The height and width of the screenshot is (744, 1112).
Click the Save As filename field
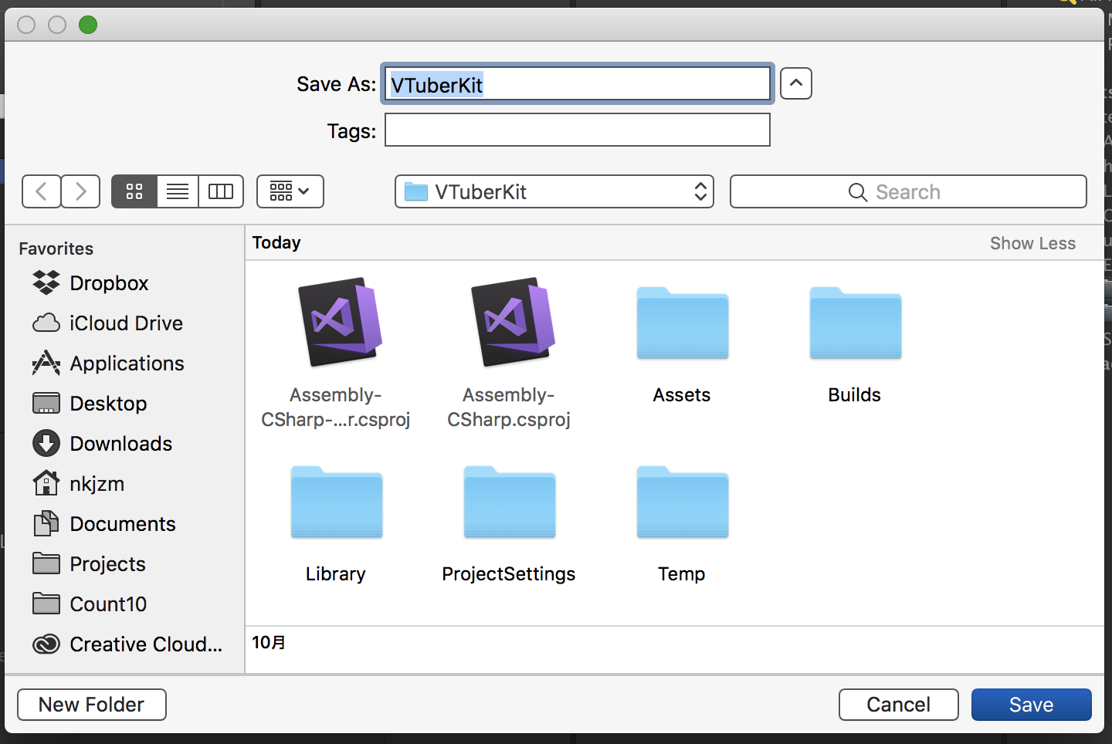point(578,83)
